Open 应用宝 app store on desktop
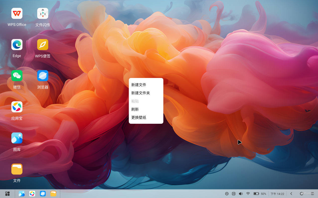This screenshot has height=198, width=318. pos(17,107)
